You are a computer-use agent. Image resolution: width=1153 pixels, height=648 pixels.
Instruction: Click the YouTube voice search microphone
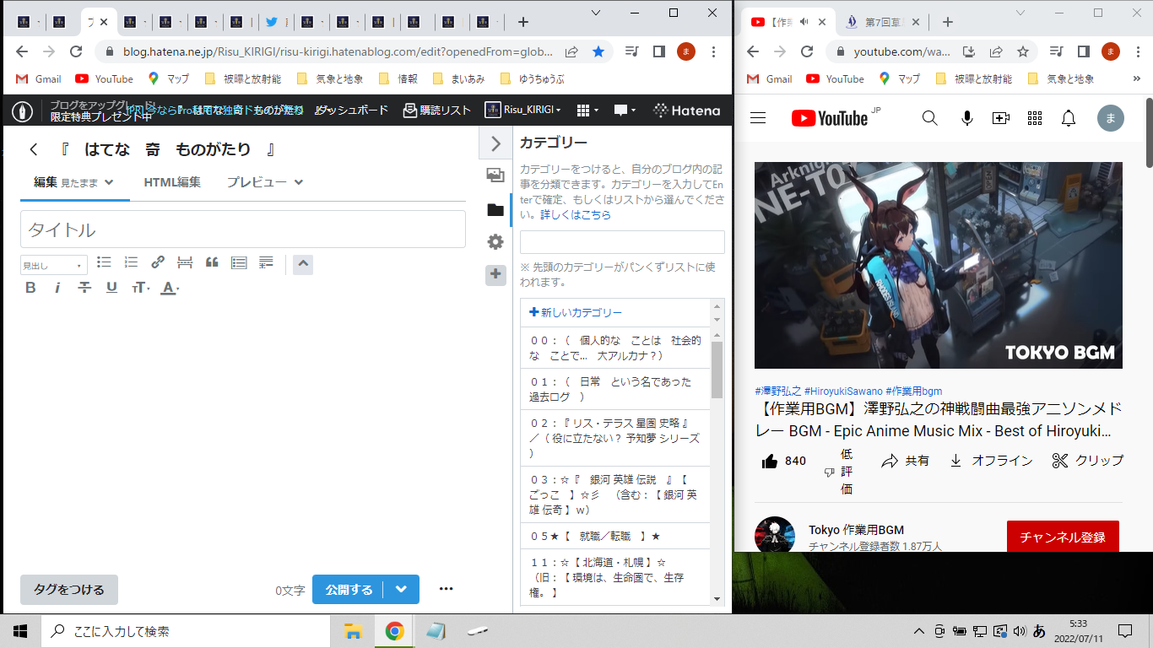967,118
